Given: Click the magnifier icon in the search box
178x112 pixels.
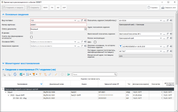Looking at the screenshot, I should tap(115, 74).
